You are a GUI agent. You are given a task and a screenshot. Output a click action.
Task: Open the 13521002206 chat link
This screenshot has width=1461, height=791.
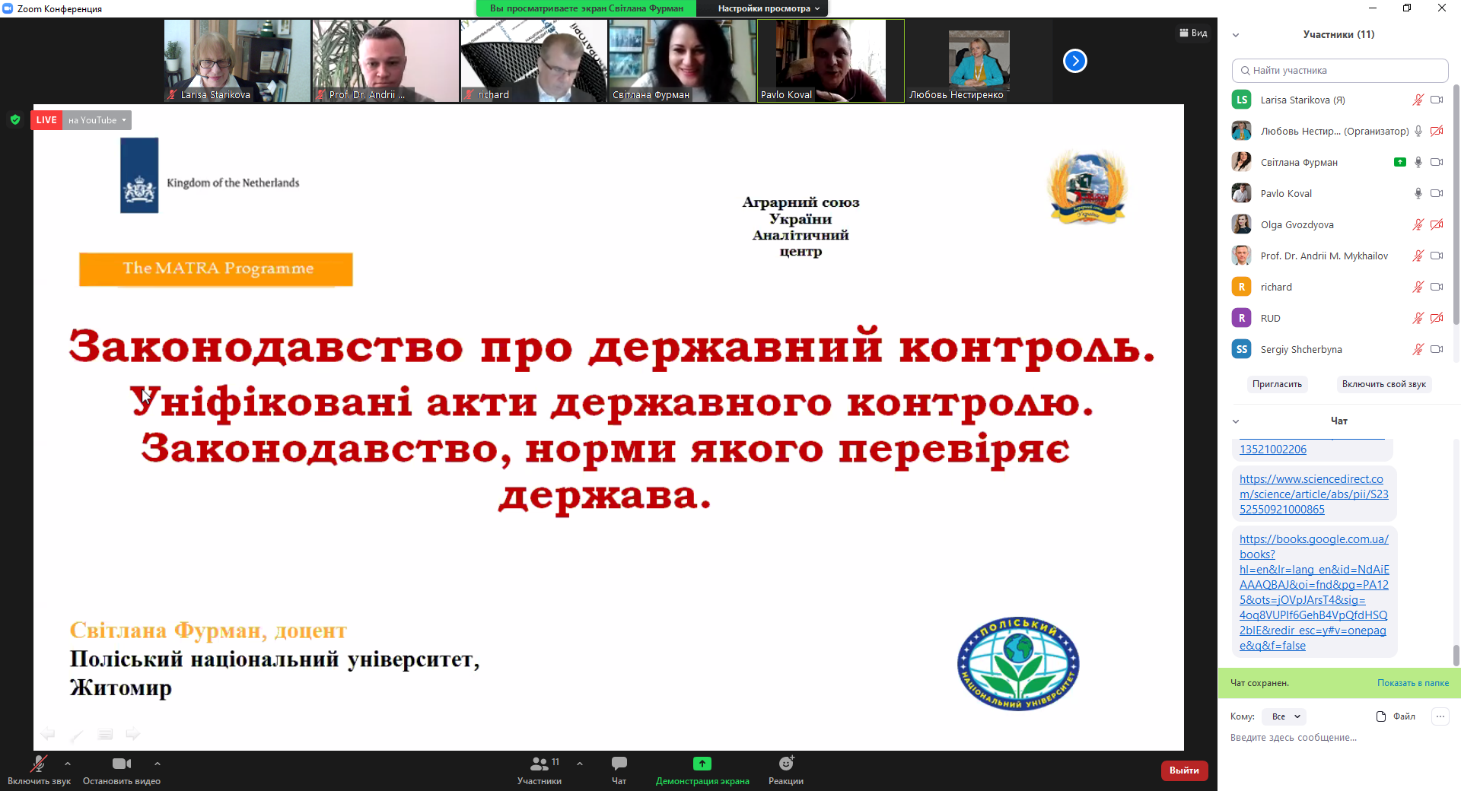click(1273, 450)
